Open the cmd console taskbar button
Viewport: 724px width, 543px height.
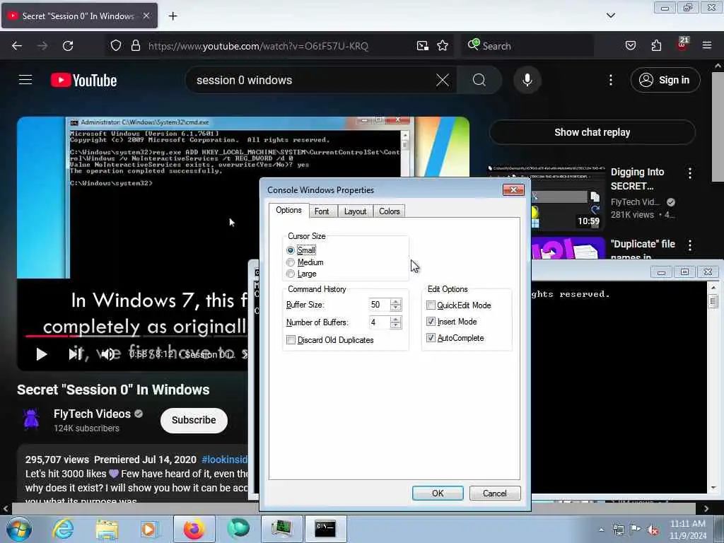(325, 529)
